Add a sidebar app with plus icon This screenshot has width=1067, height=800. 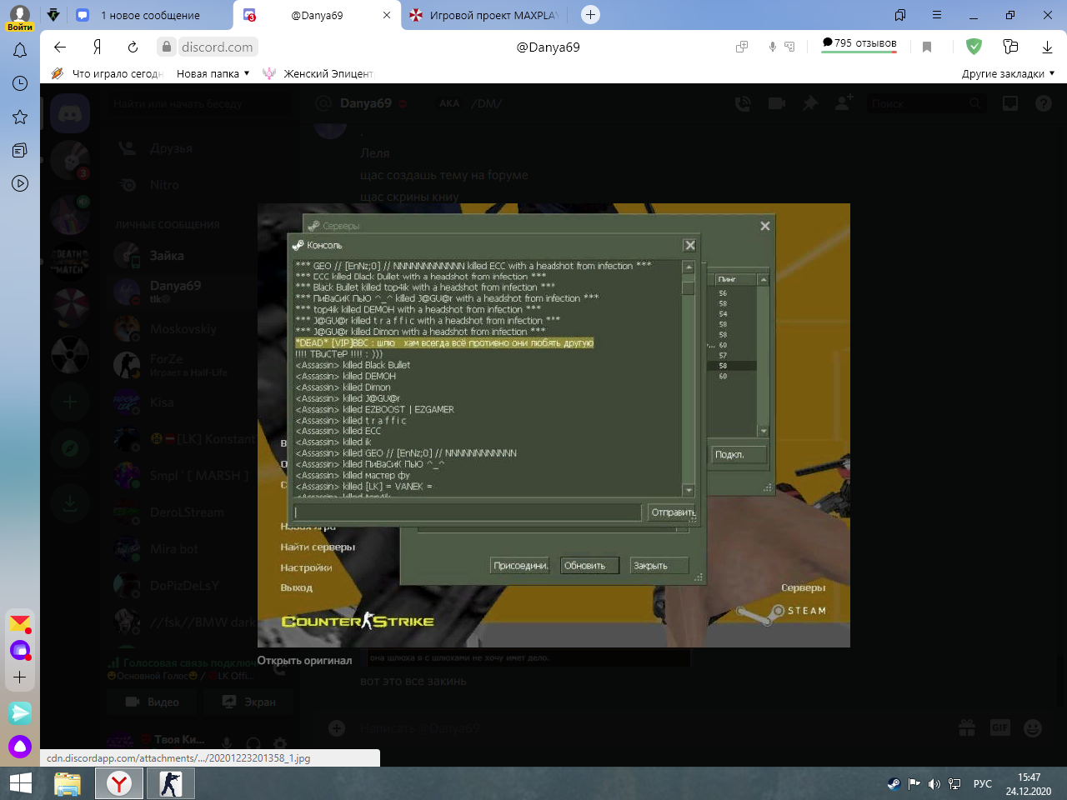click(x=20, y=677)
